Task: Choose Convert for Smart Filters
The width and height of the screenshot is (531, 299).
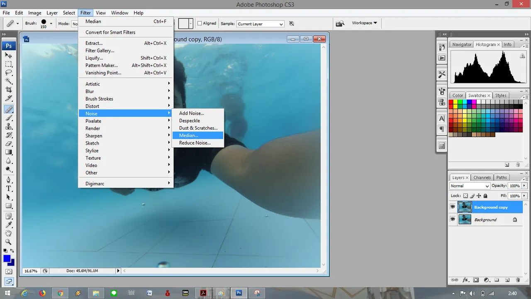Action: [x=126, y=32]
